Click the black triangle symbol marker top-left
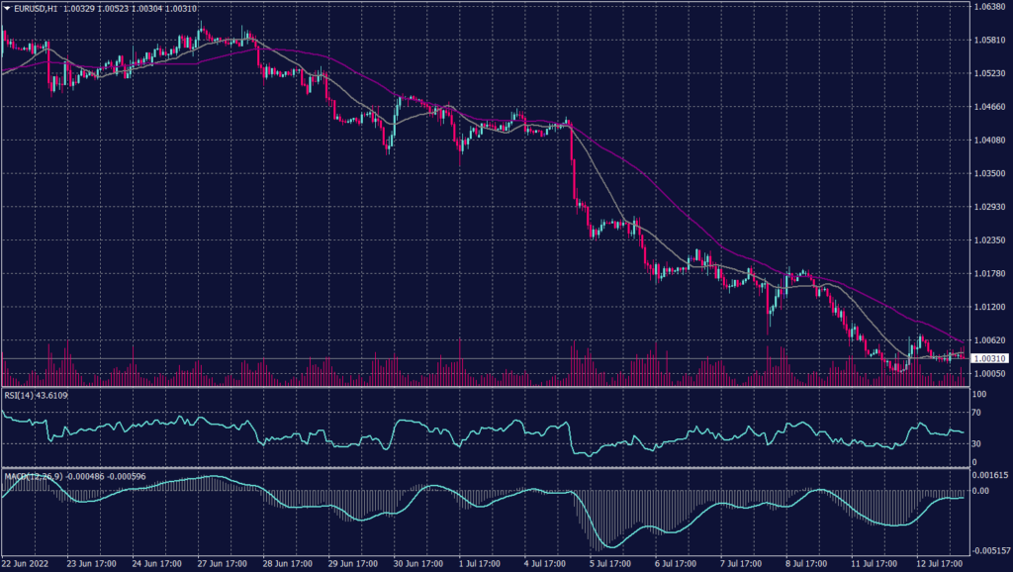The image size is (1013, 572). coord(8,8)
